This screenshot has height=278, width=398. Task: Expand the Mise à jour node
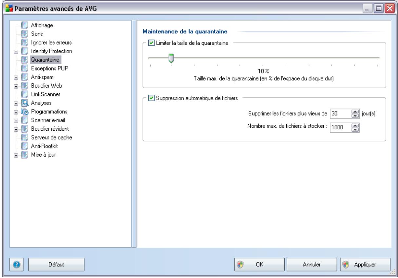point(16,155)
